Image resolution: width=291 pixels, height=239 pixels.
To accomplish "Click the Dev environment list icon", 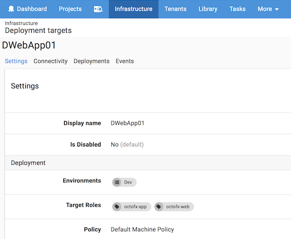I will click(x=117, y=182).
